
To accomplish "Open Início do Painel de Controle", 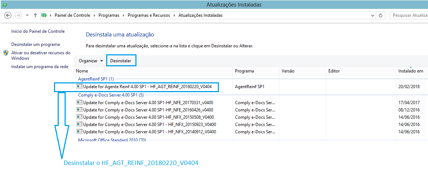I will pyautogui.click(x=38, y=31).
